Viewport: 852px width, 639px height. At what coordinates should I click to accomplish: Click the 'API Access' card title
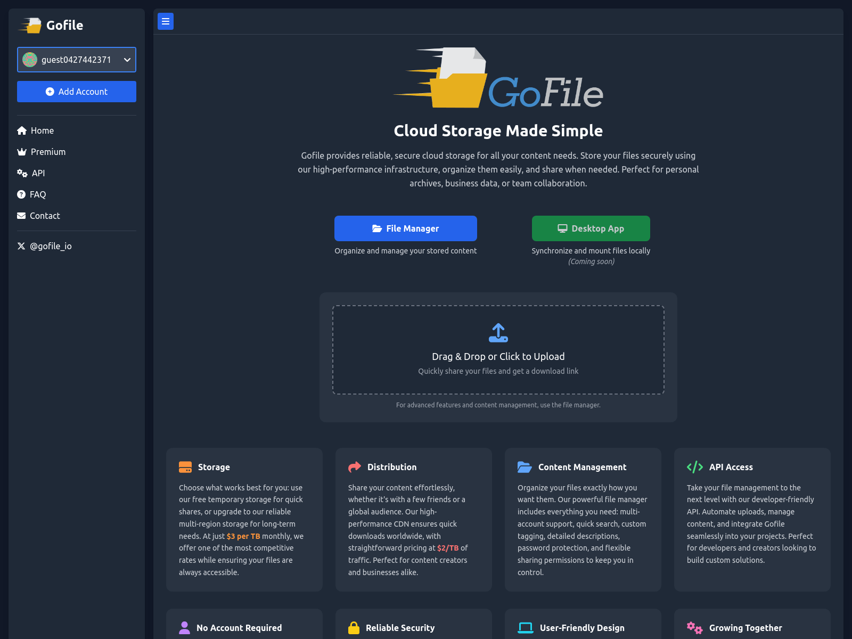731,467
